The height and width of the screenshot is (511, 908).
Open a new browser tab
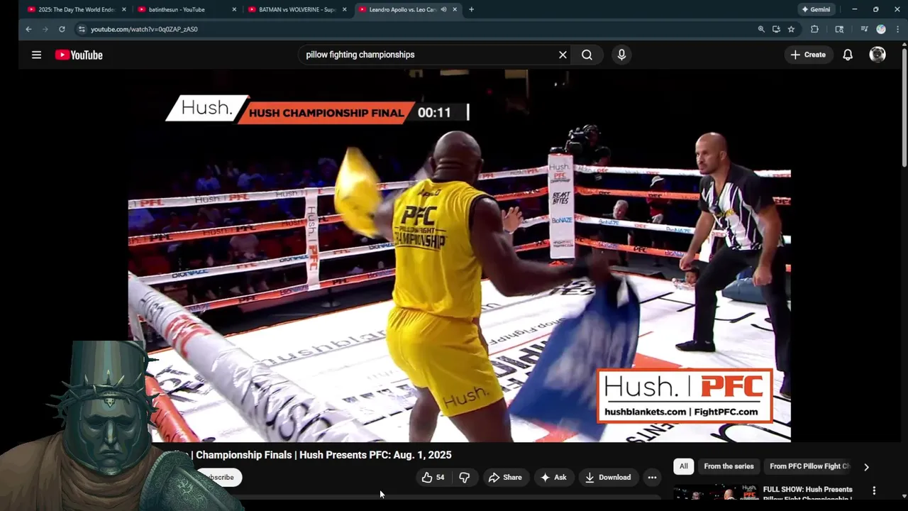[471, 9]
